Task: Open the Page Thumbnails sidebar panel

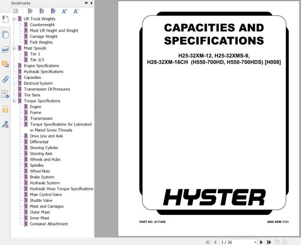Action: click(5, 35)
